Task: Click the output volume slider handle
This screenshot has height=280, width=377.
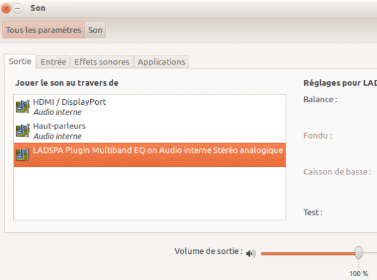Action: [x=358, y=253]
